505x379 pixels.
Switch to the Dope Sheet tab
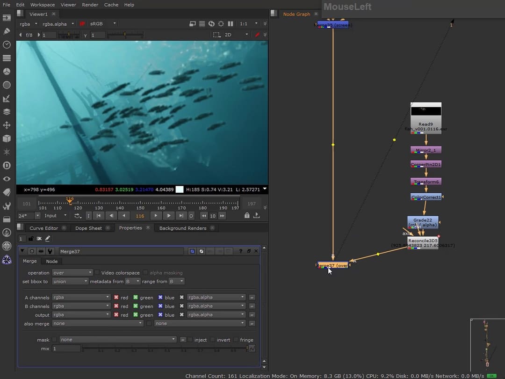[88, 228]
